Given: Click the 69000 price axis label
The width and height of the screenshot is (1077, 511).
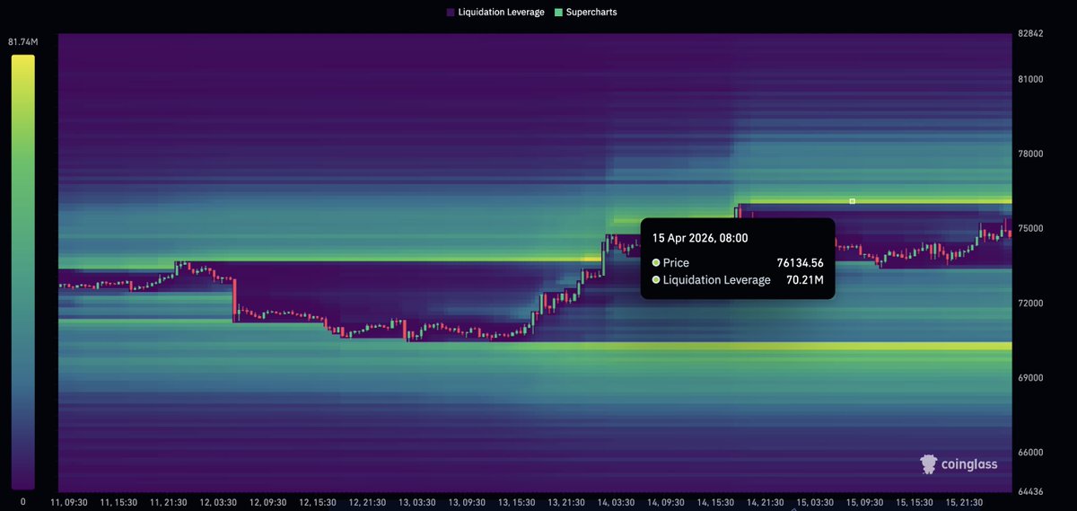Looking at the screenshot, I should click(1030, 378).
